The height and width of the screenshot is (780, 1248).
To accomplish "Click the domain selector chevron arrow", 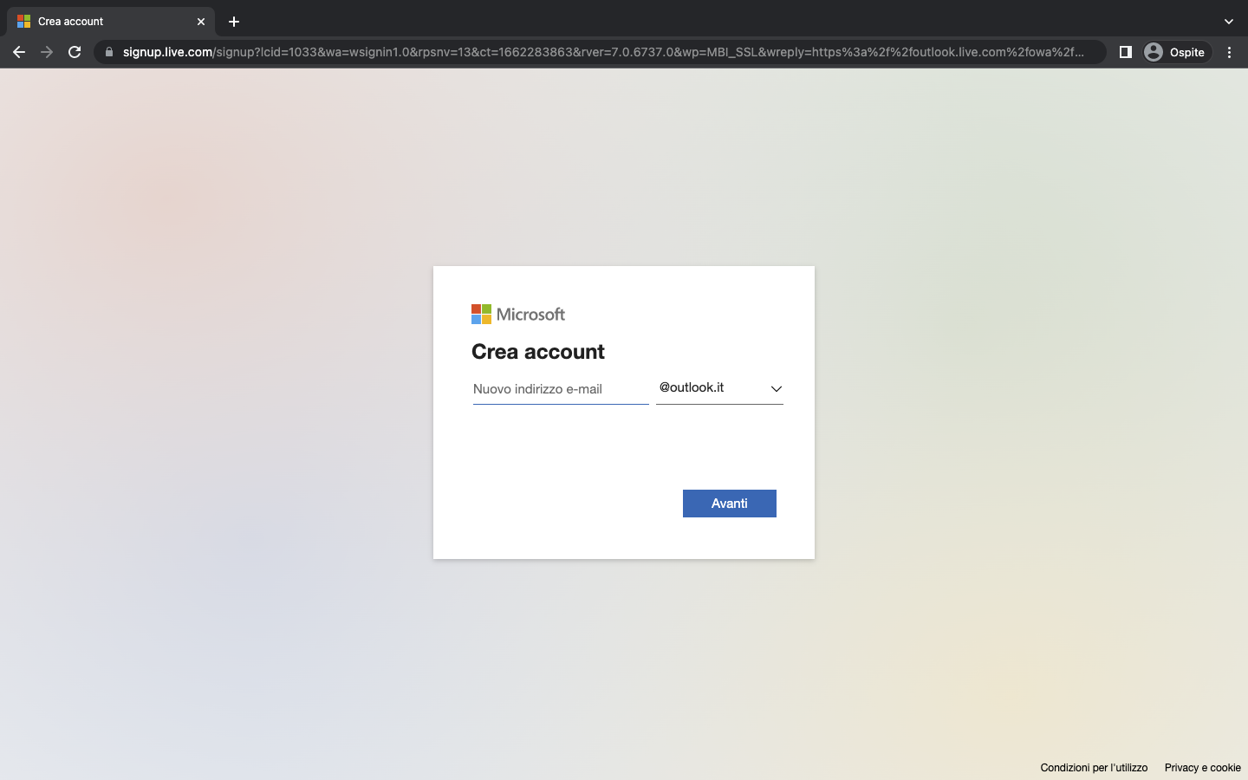I will point(776,389).
